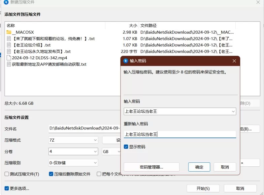Image resolution: width=264 pixels, height=195 pixels.
Task: Uncheck the 显示密码 checkbox
Action: 126,147
